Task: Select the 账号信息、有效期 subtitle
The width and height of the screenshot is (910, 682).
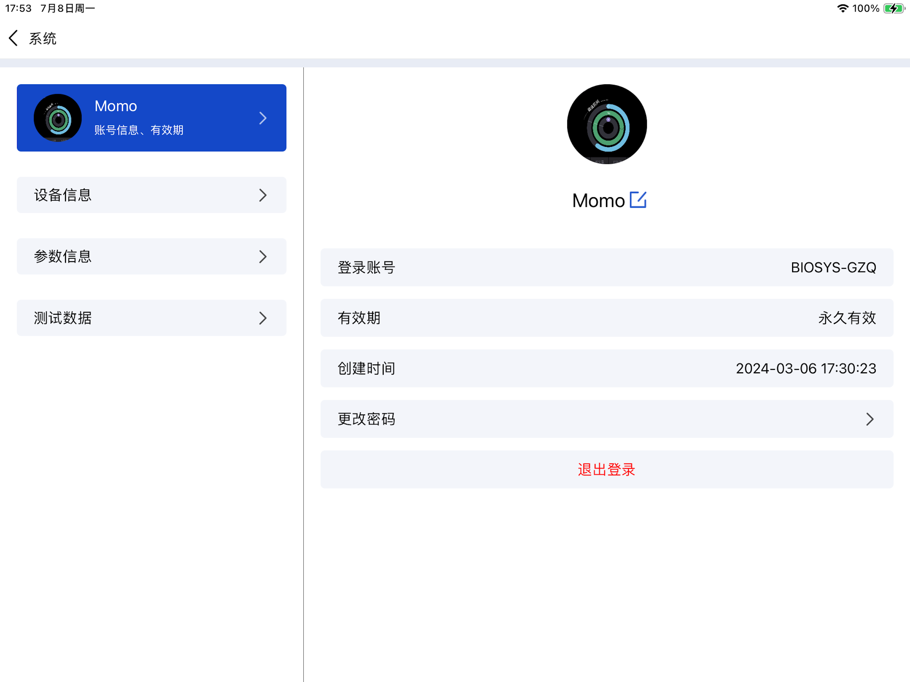Action: [139, 130]
